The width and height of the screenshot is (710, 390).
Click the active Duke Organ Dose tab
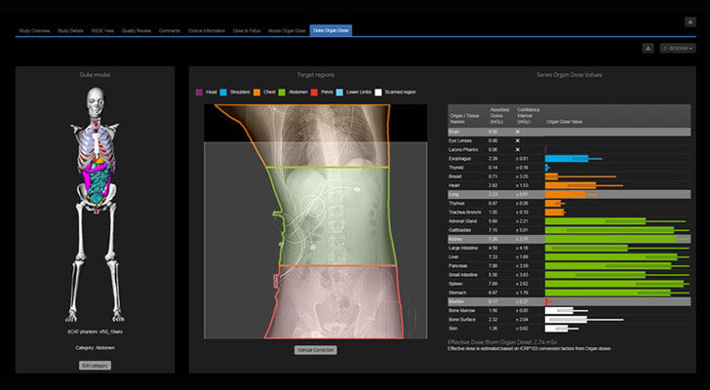point(331,31)
